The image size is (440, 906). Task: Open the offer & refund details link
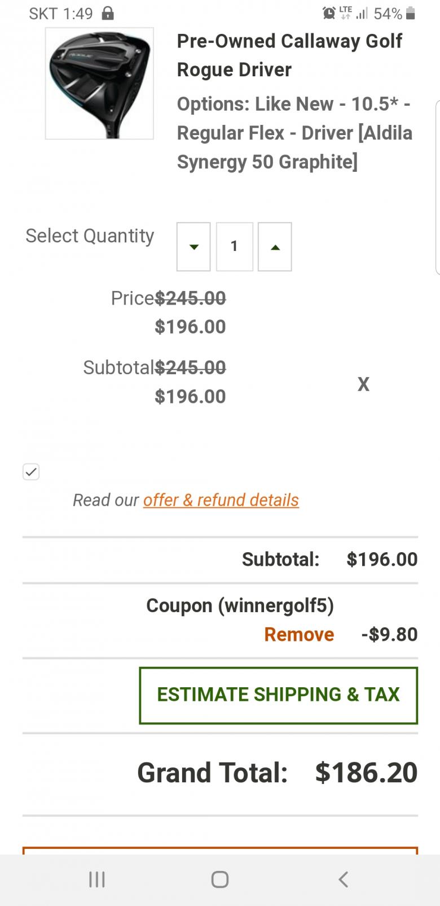pos(221,500)
